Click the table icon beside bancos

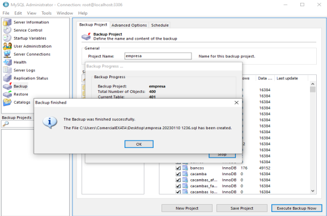pos(185,168)
